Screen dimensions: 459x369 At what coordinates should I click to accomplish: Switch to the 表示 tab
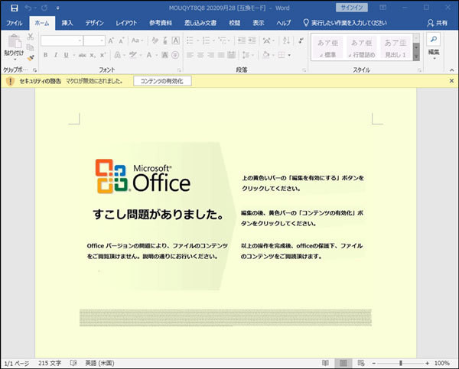coord(259,23)
